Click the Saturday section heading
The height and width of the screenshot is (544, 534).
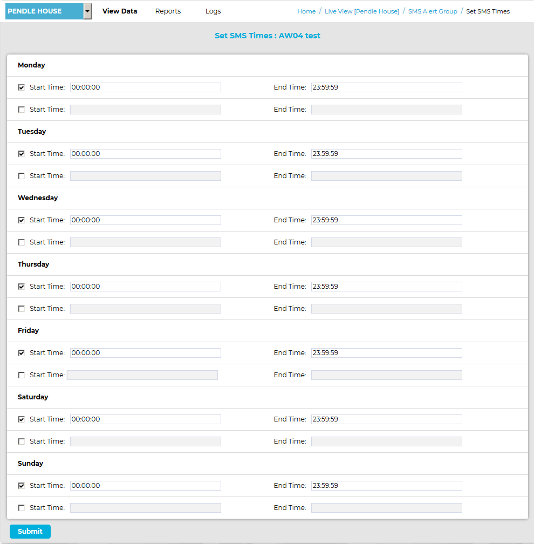click(33, 397)
